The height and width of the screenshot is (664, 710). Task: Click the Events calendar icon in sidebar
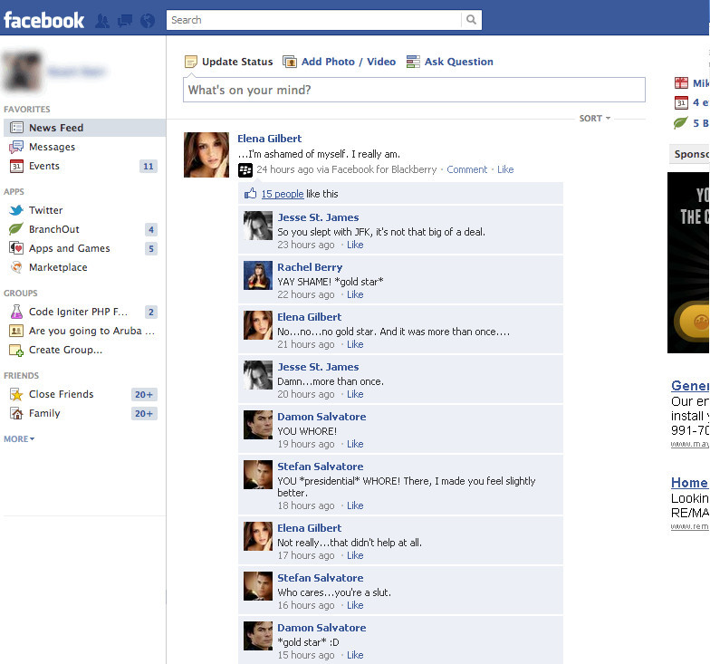[x=16, y=166]
